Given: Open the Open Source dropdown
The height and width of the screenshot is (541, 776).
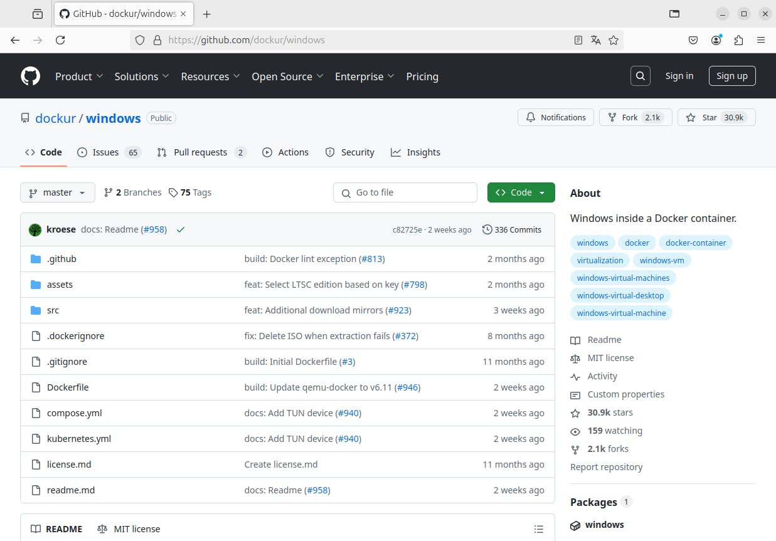Looking at the screenshot, I should click(287, 76).
